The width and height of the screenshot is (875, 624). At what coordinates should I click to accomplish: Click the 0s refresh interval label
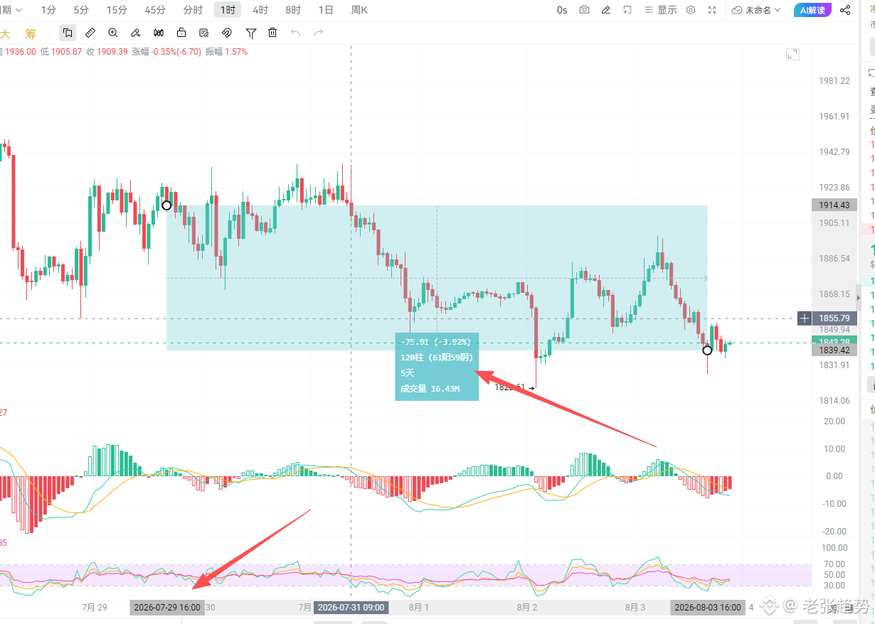(562, 10)
